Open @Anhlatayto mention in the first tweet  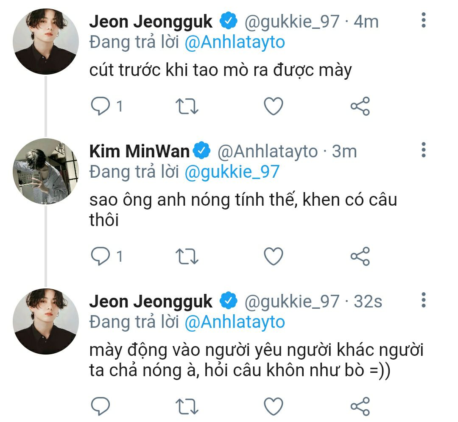click(x=235, y=42)
